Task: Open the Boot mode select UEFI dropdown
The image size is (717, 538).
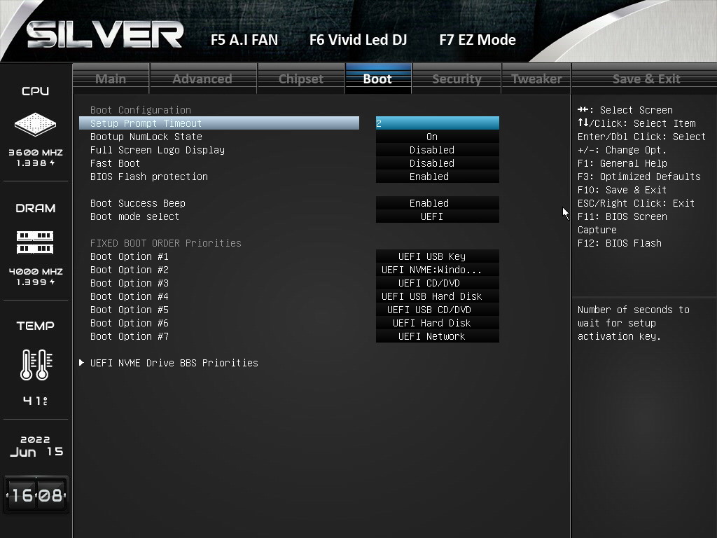Action: click(x=437, y=216)
